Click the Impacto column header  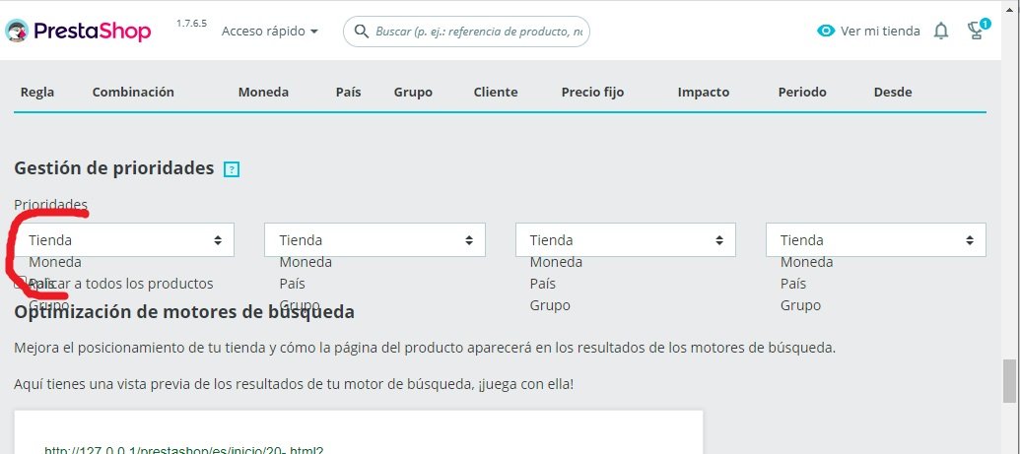[704, 92]
